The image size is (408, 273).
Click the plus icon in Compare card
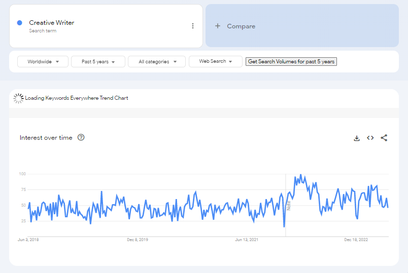click(x=218, y=26)
